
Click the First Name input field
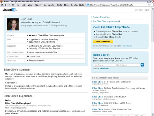pyautogui.click(x=105, y=65)
